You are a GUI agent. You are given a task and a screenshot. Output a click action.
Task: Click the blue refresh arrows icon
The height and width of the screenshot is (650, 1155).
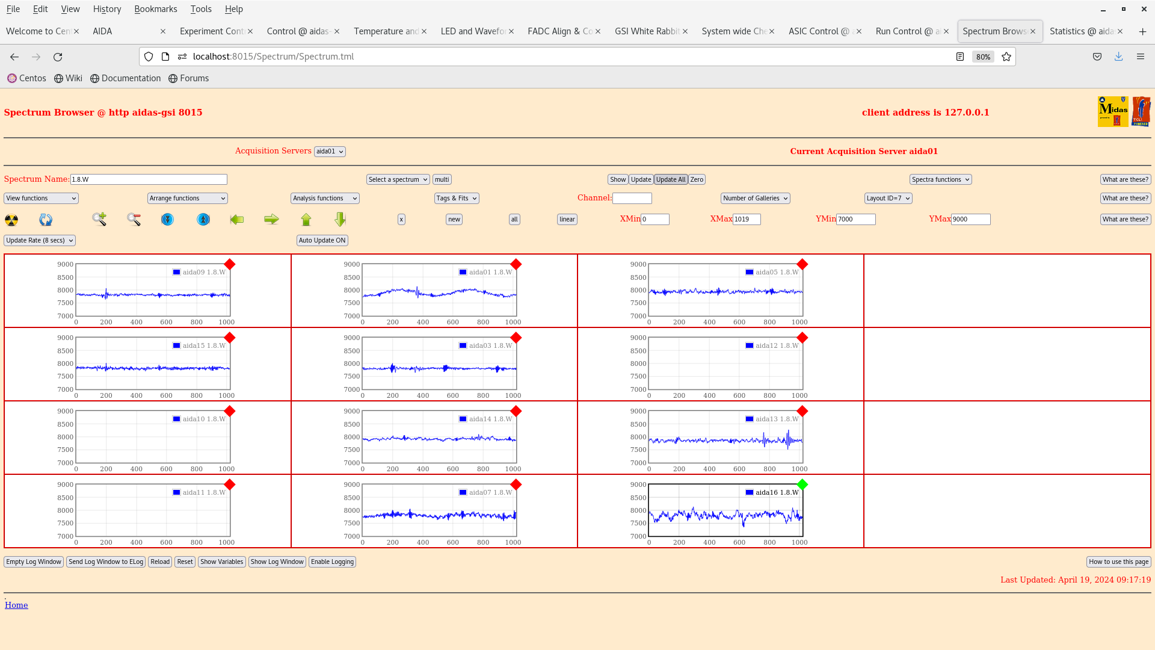[x=46, y=220]
